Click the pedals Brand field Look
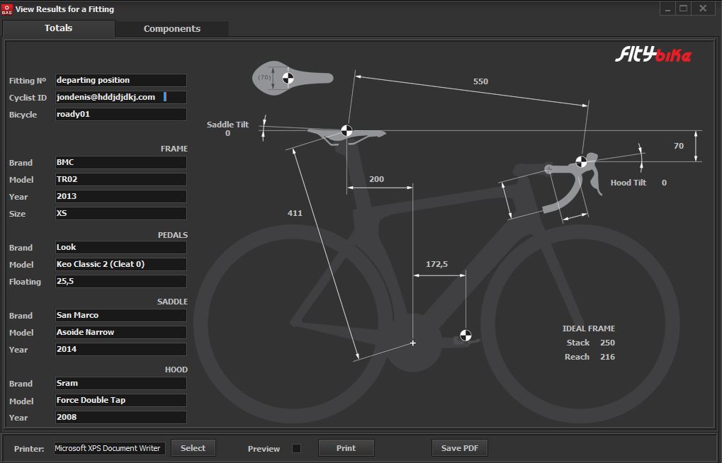This screenshot has height=463, width=722. pyautogui.click(x=121, y=248)
